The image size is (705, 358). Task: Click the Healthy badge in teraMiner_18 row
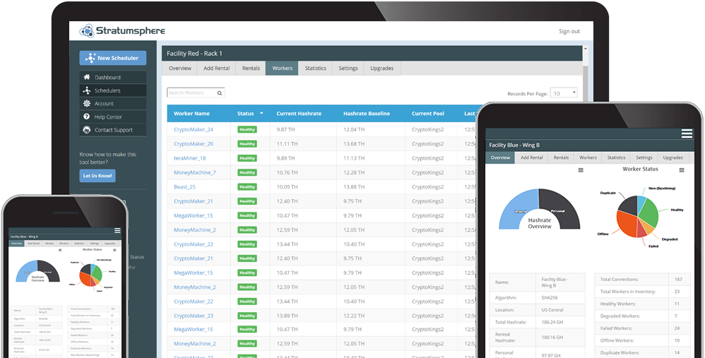pos(247,158)
